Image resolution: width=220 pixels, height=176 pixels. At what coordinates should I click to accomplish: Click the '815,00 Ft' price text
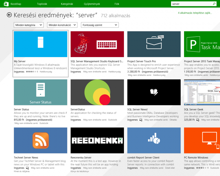(x=19, y=120)
